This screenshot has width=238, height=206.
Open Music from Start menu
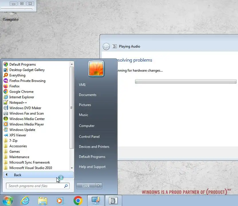click(83, 115)
